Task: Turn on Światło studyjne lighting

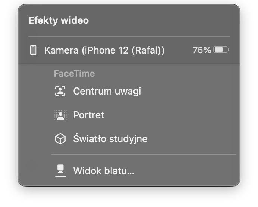Action: pos(129,139)
